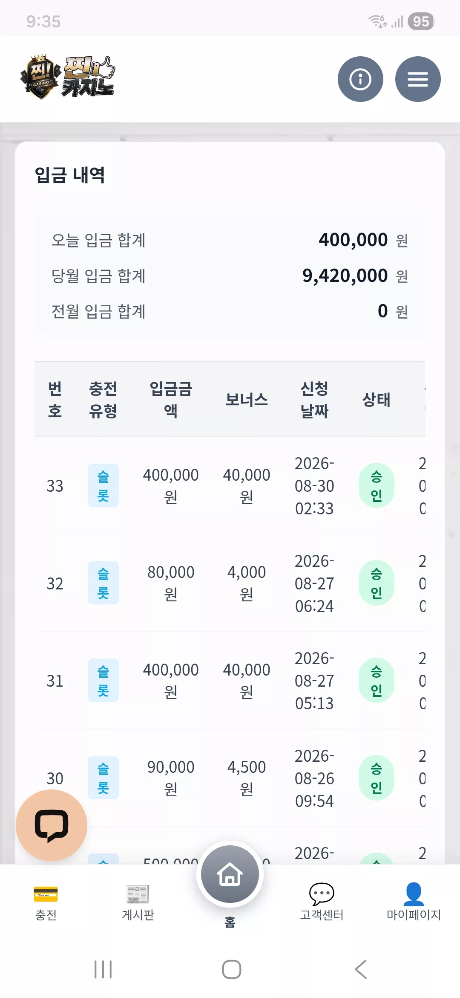Tap the casino logo in header
Image resolution: width=460 pixels, height=998 pixels.
point(67,77)
